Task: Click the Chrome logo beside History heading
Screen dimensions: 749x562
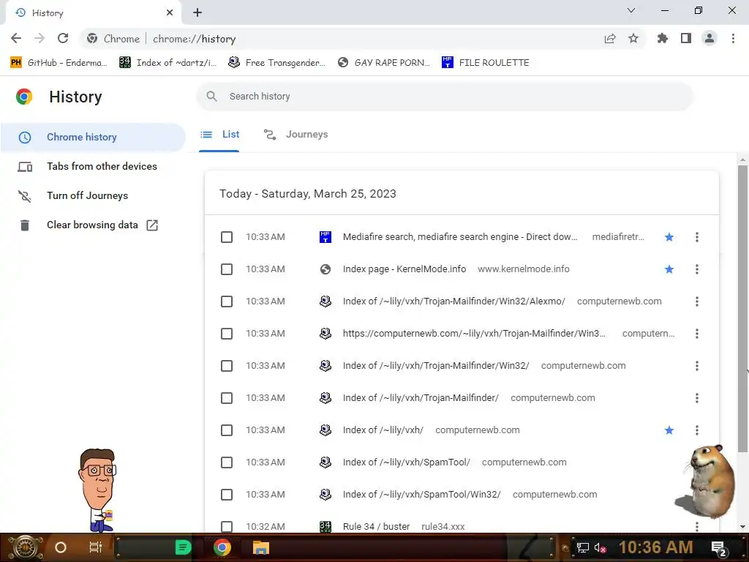Action: click(24, 97)
